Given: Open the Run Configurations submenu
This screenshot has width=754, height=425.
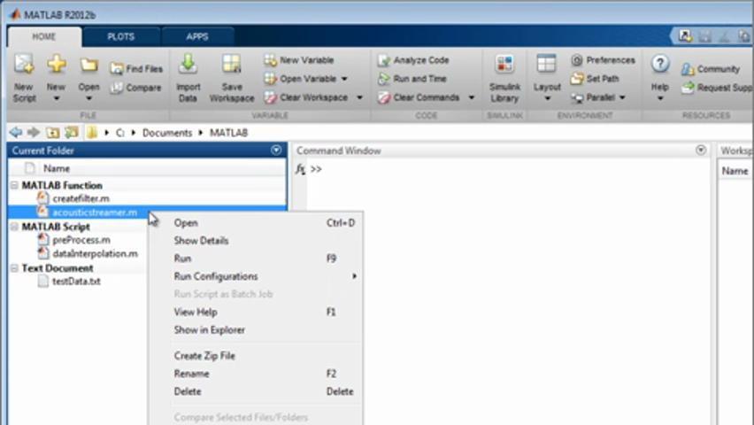Looking at the screenshot, I should 256,276.
